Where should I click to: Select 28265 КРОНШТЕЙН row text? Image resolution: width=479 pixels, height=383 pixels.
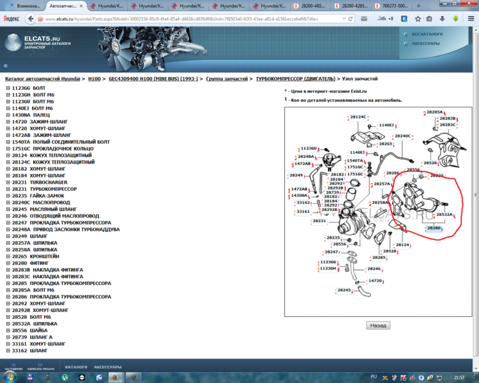35,256
